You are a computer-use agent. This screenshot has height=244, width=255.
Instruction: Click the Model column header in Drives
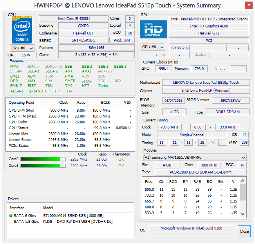pos(83,208)
